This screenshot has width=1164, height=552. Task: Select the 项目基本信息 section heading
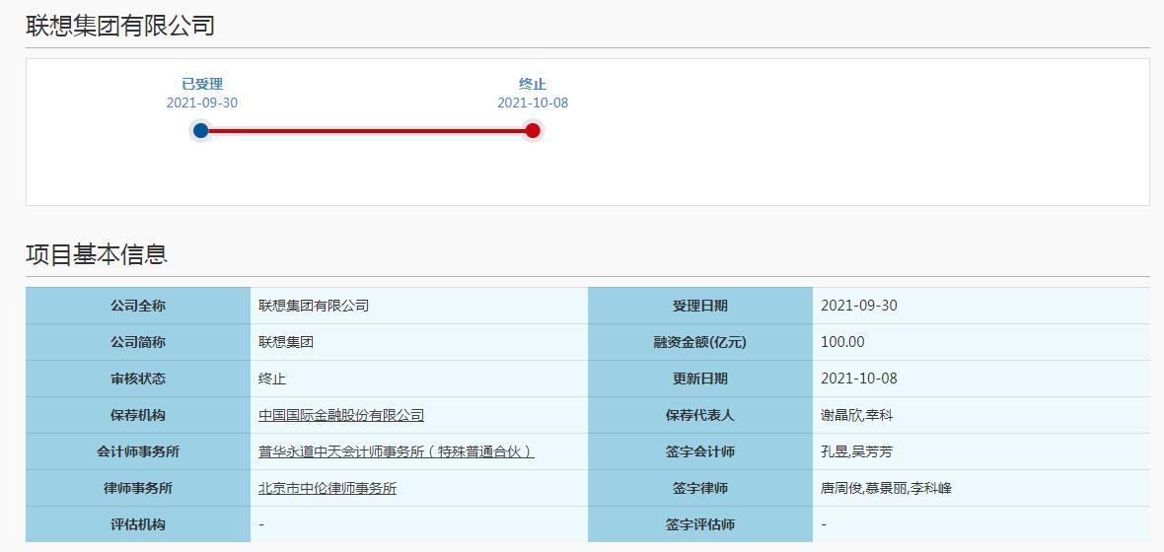click(x=98, y=253)
